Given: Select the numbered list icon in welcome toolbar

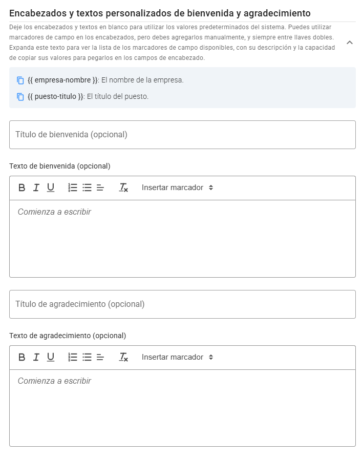Looking at the screenshot, I should pyautogui.click(x=72, y=188).
